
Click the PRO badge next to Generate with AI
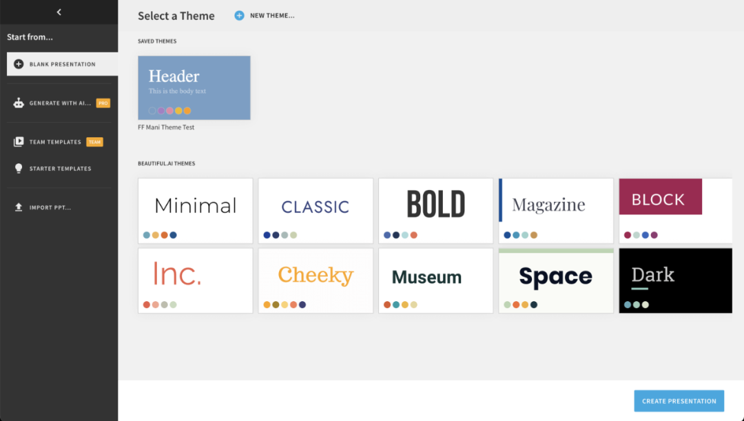(x=103, y=103)
